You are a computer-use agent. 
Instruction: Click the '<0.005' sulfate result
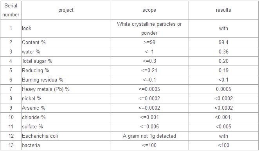[223, 127]
